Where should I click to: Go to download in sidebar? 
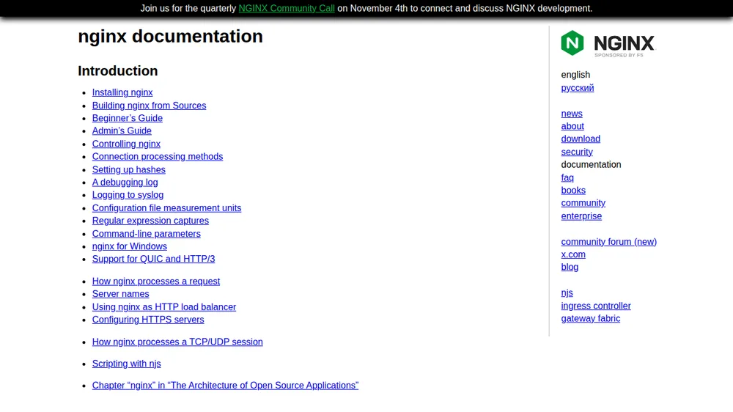click(x=581, y=139)
